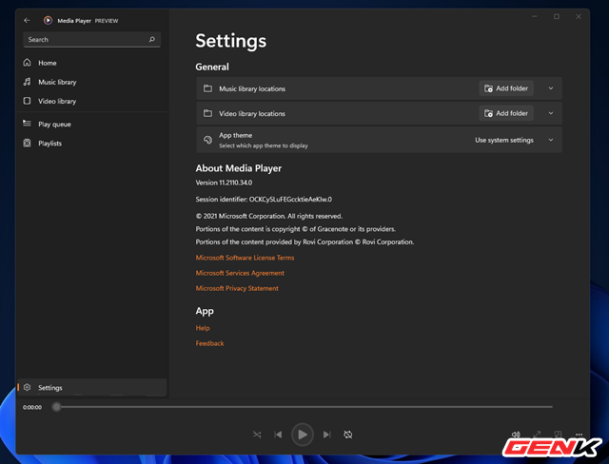Image resolution: width=609 pixels, height=464 pixels.
Task: Focus the Search input field
Action: [x=91, y=40]
